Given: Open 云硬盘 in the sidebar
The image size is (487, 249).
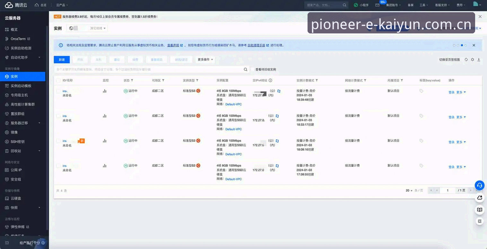Looking at the screenshot, I should 16,199.
